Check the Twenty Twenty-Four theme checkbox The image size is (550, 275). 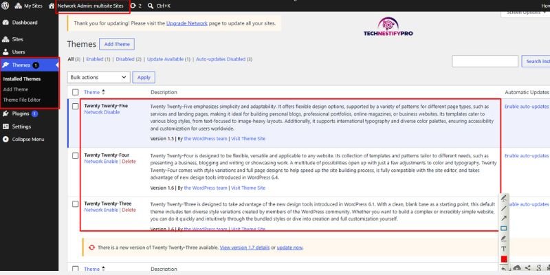coord(76,155)
